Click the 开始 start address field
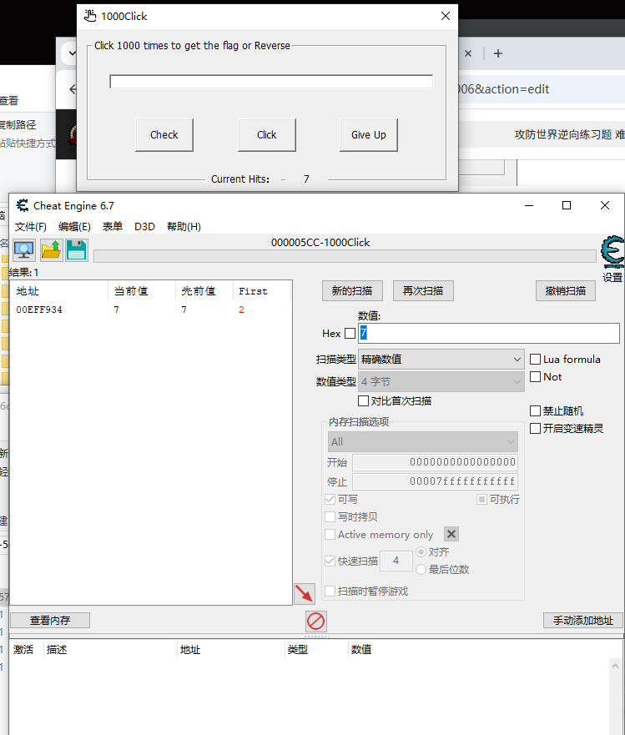625x735 pixels. point(435,462)
